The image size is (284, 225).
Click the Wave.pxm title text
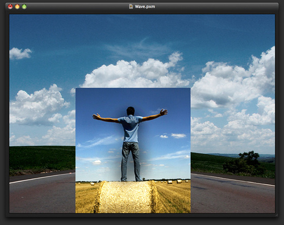(145, 7)
